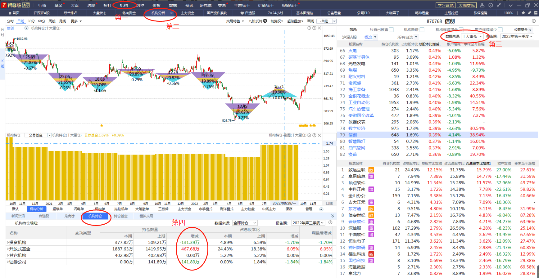Viewport: 539px width, 278px height.
Task: Click the 散 tag beside 致远互联
Action: coord(371,170)
